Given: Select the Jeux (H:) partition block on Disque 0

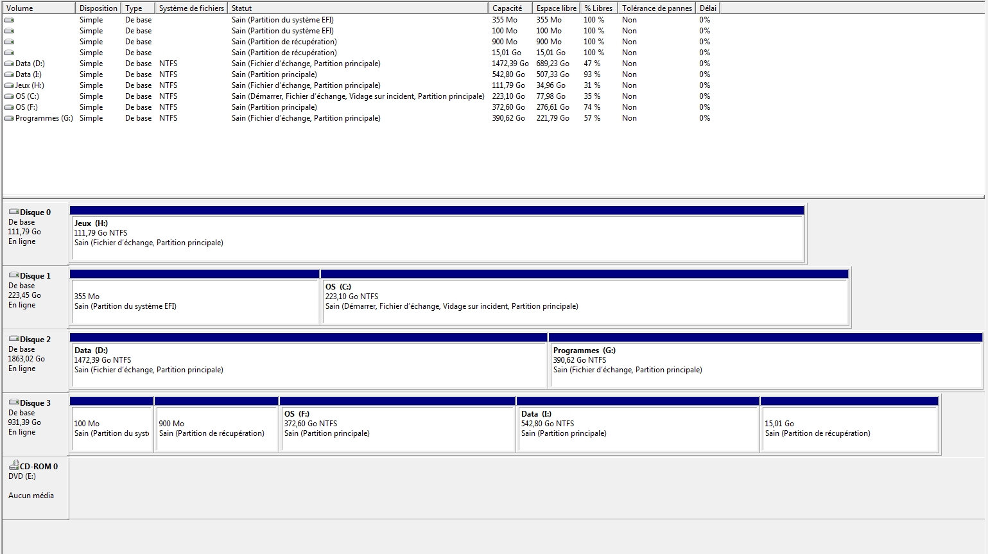Looking at the screenshot, I should 437,234.
